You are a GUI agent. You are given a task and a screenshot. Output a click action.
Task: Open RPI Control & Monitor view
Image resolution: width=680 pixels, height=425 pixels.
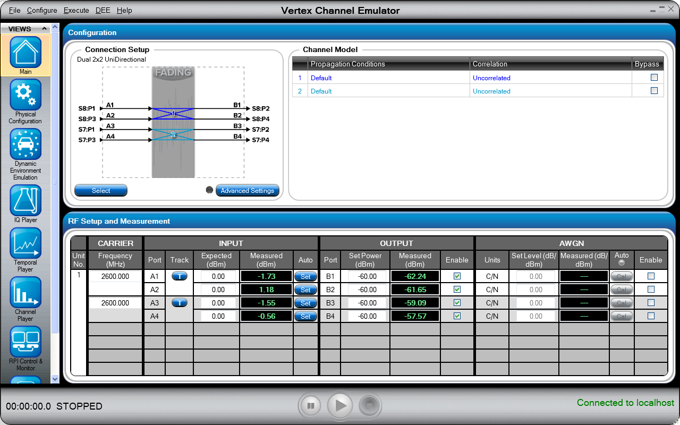click(x=25, y=342)
